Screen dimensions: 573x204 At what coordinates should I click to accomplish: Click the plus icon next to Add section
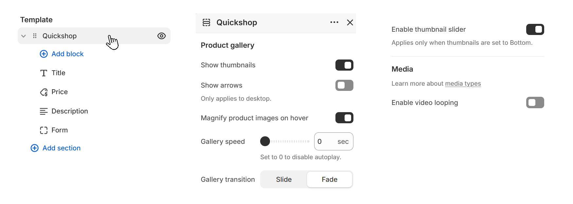point(35,148)
